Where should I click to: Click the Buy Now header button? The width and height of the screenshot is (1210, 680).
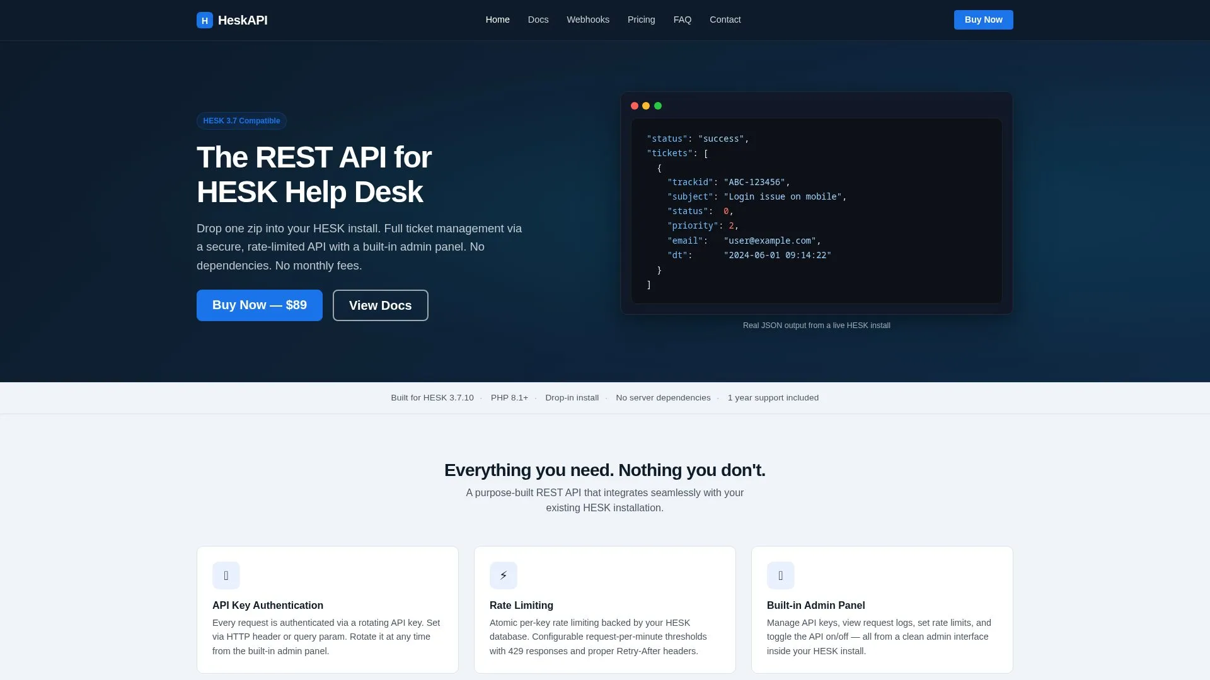pyautogui.click(x=983, y=20)
